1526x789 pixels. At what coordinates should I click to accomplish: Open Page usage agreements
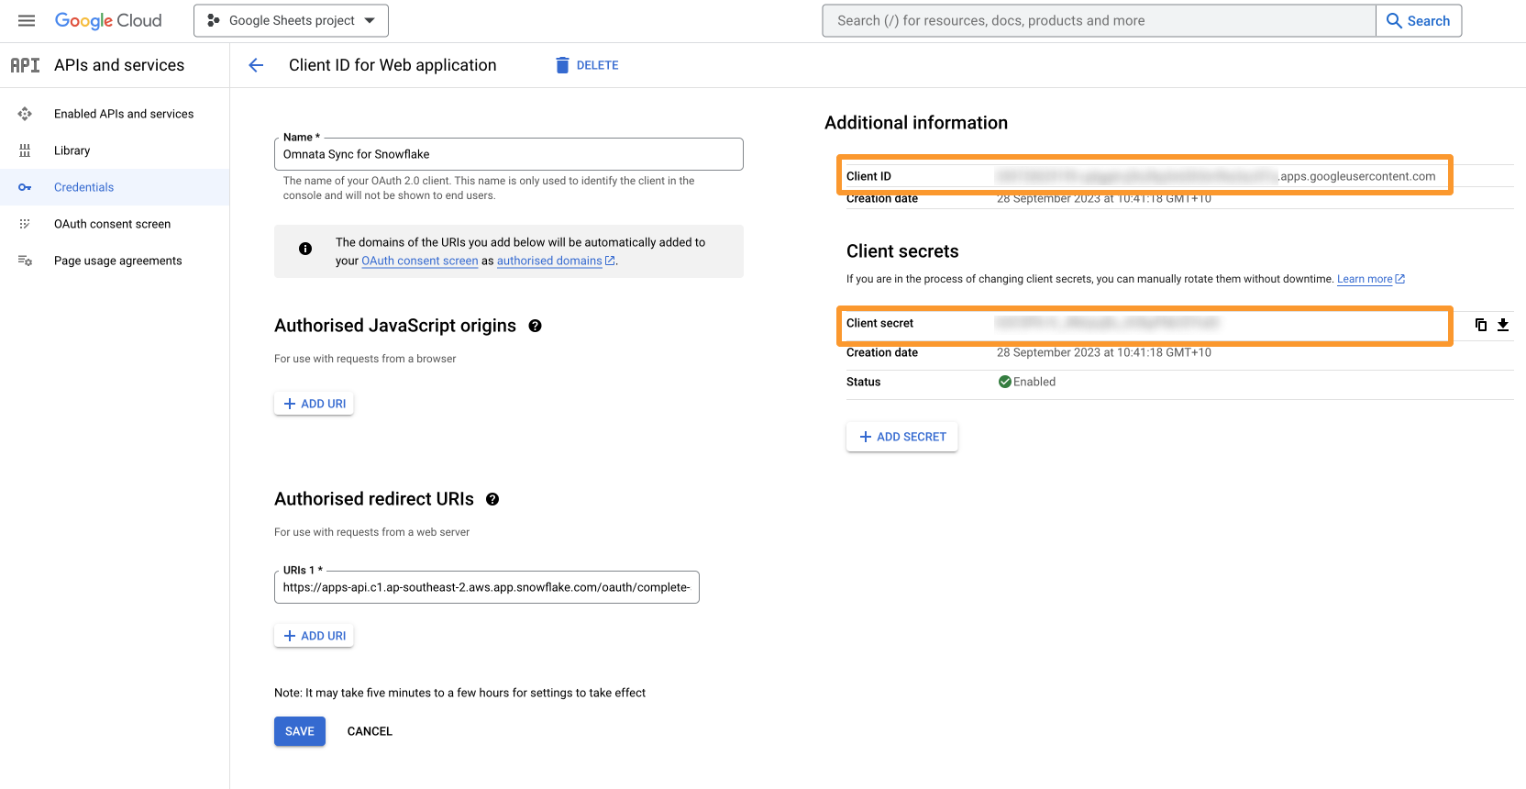pyautogui.click(x=117, y=261)
